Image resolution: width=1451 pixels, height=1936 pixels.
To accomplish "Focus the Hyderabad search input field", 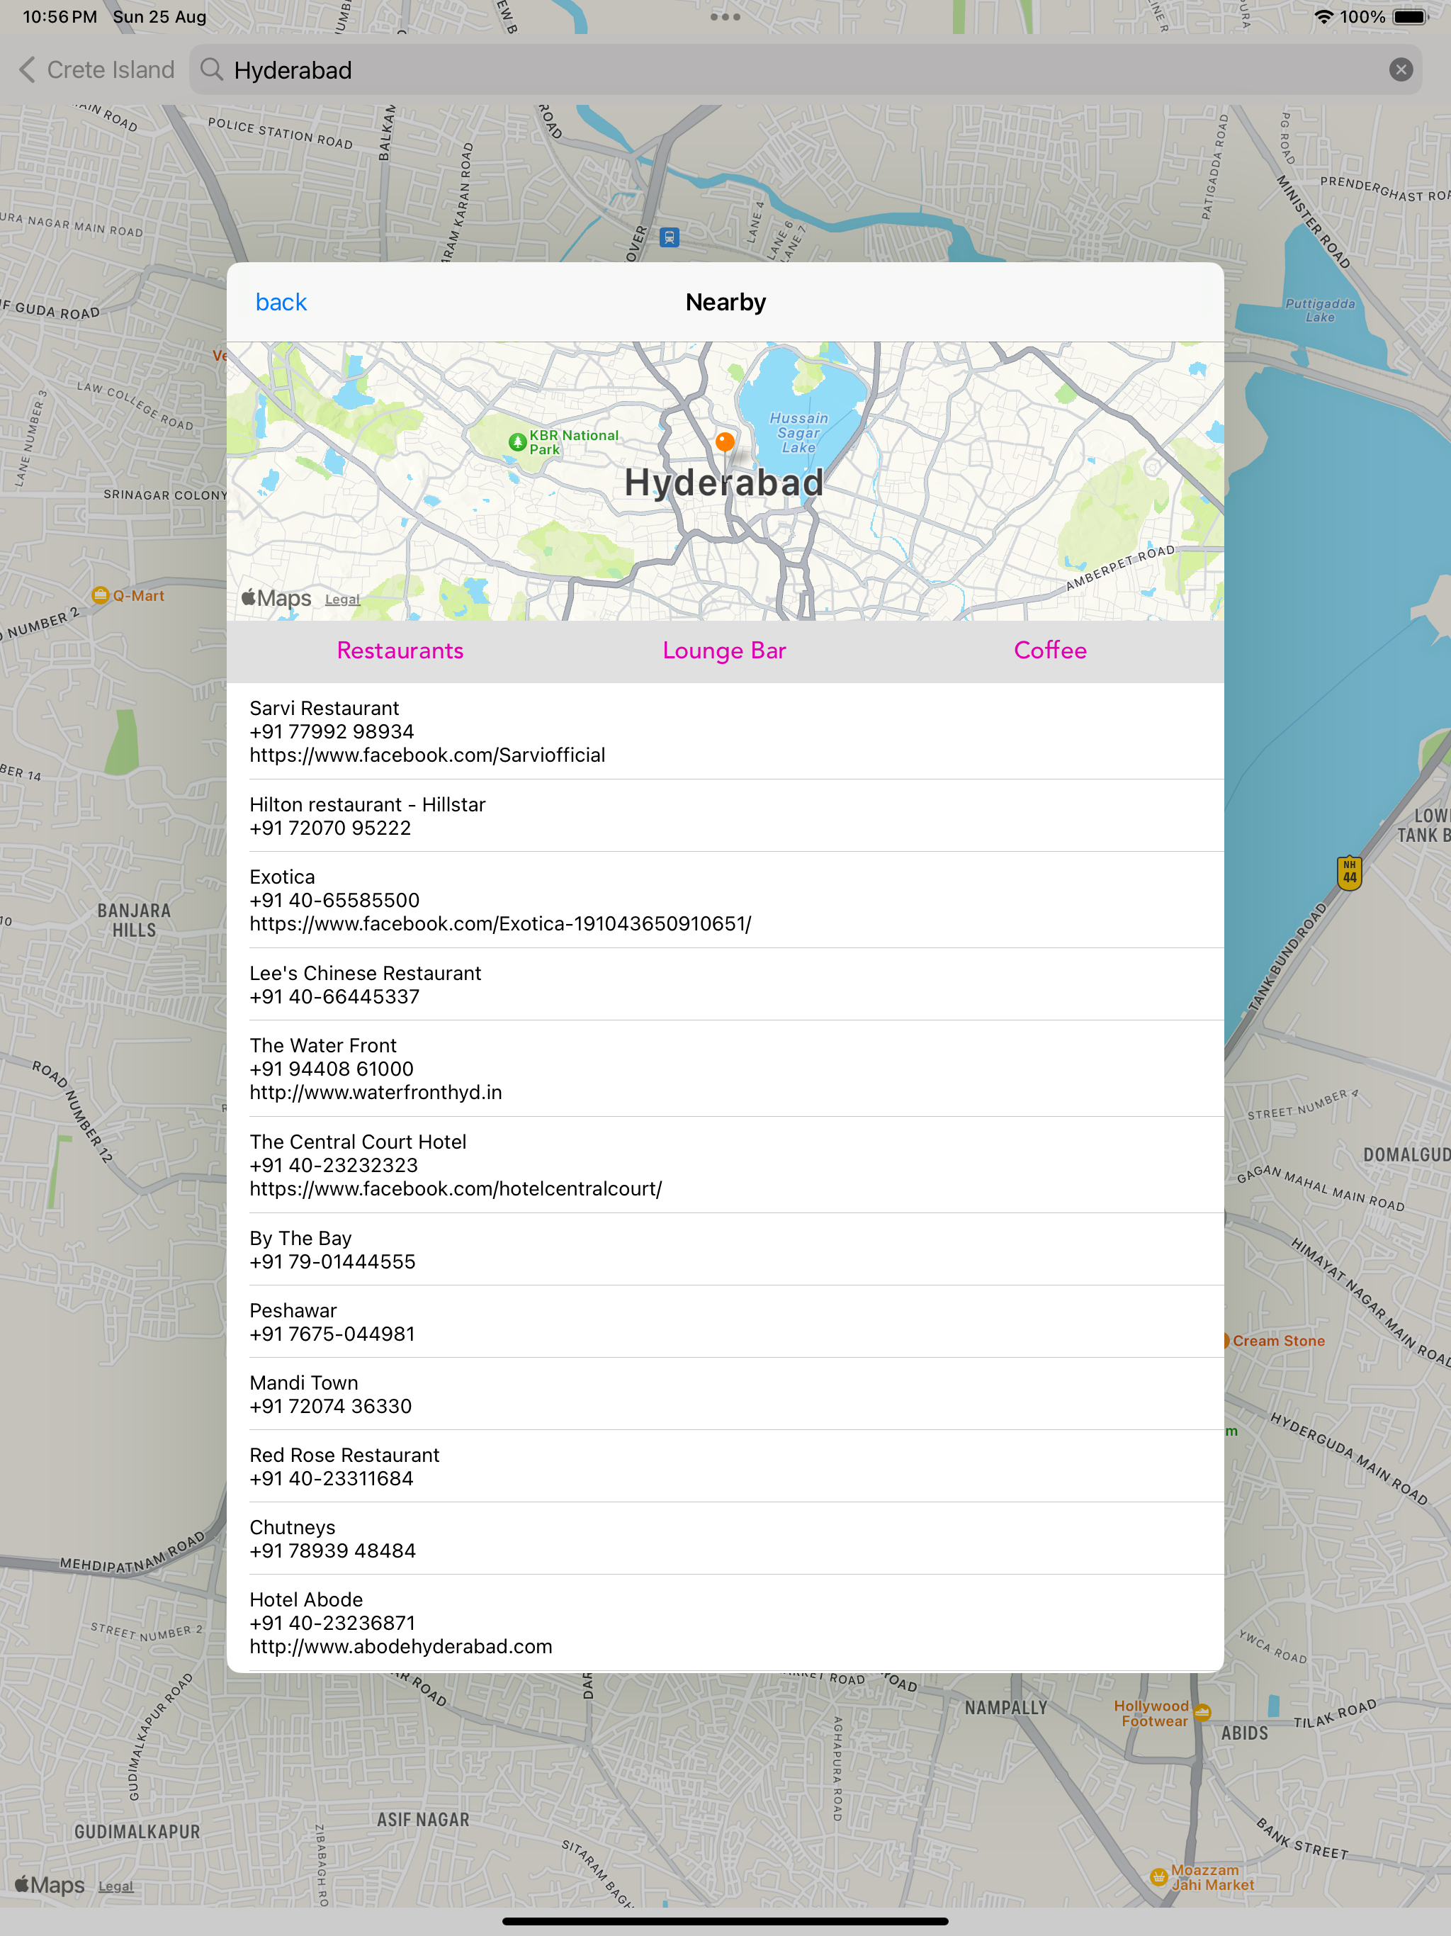I will [x=805, y=70].
